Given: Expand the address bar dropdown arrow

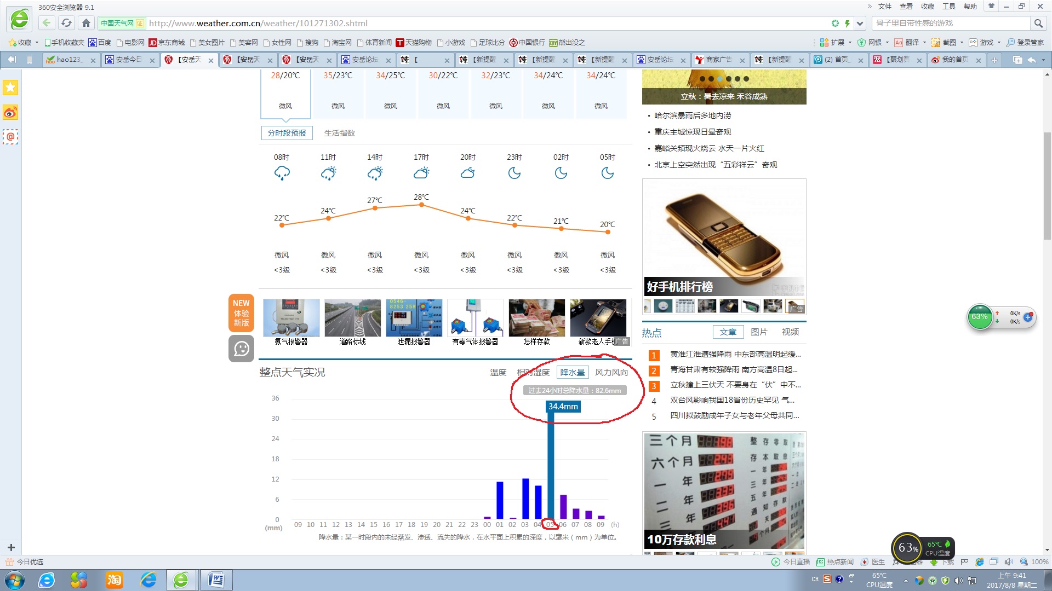Looking at the screenshot, I should (860, 23).
